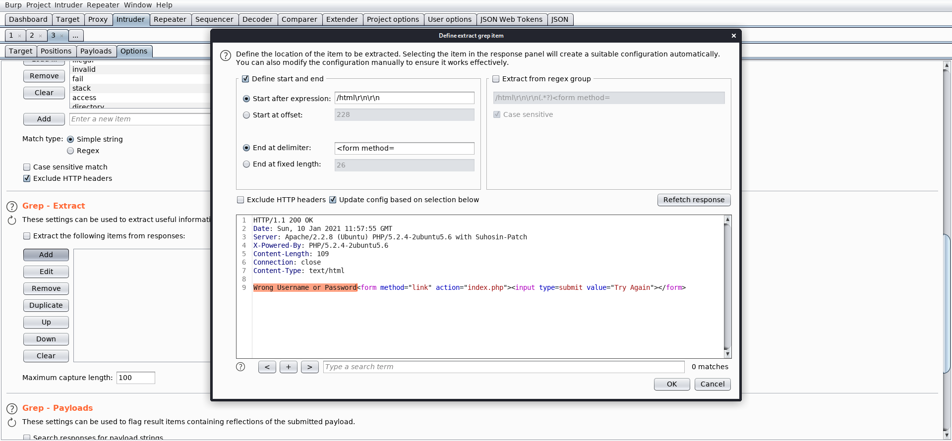Switch to the Payloads sub-tab
This screenshot has height=441, width=952.
click(x=96, y=51)
